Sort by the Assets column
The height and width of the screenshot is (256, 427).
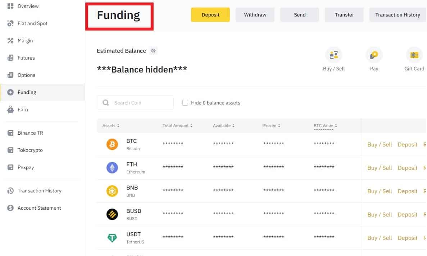point(111,126)
